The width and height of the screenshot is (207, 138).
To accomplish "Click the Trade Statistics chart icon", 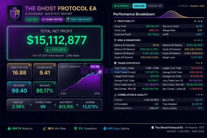I will coord(115,63).
